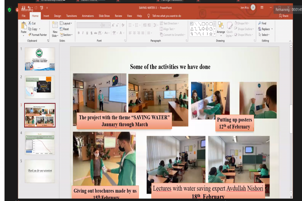The height and width of the screenshot is (201, 302).
Task: Pick the rectangle shape in shapes gallery
Action: pyautogui.click(x=203, y=24)
